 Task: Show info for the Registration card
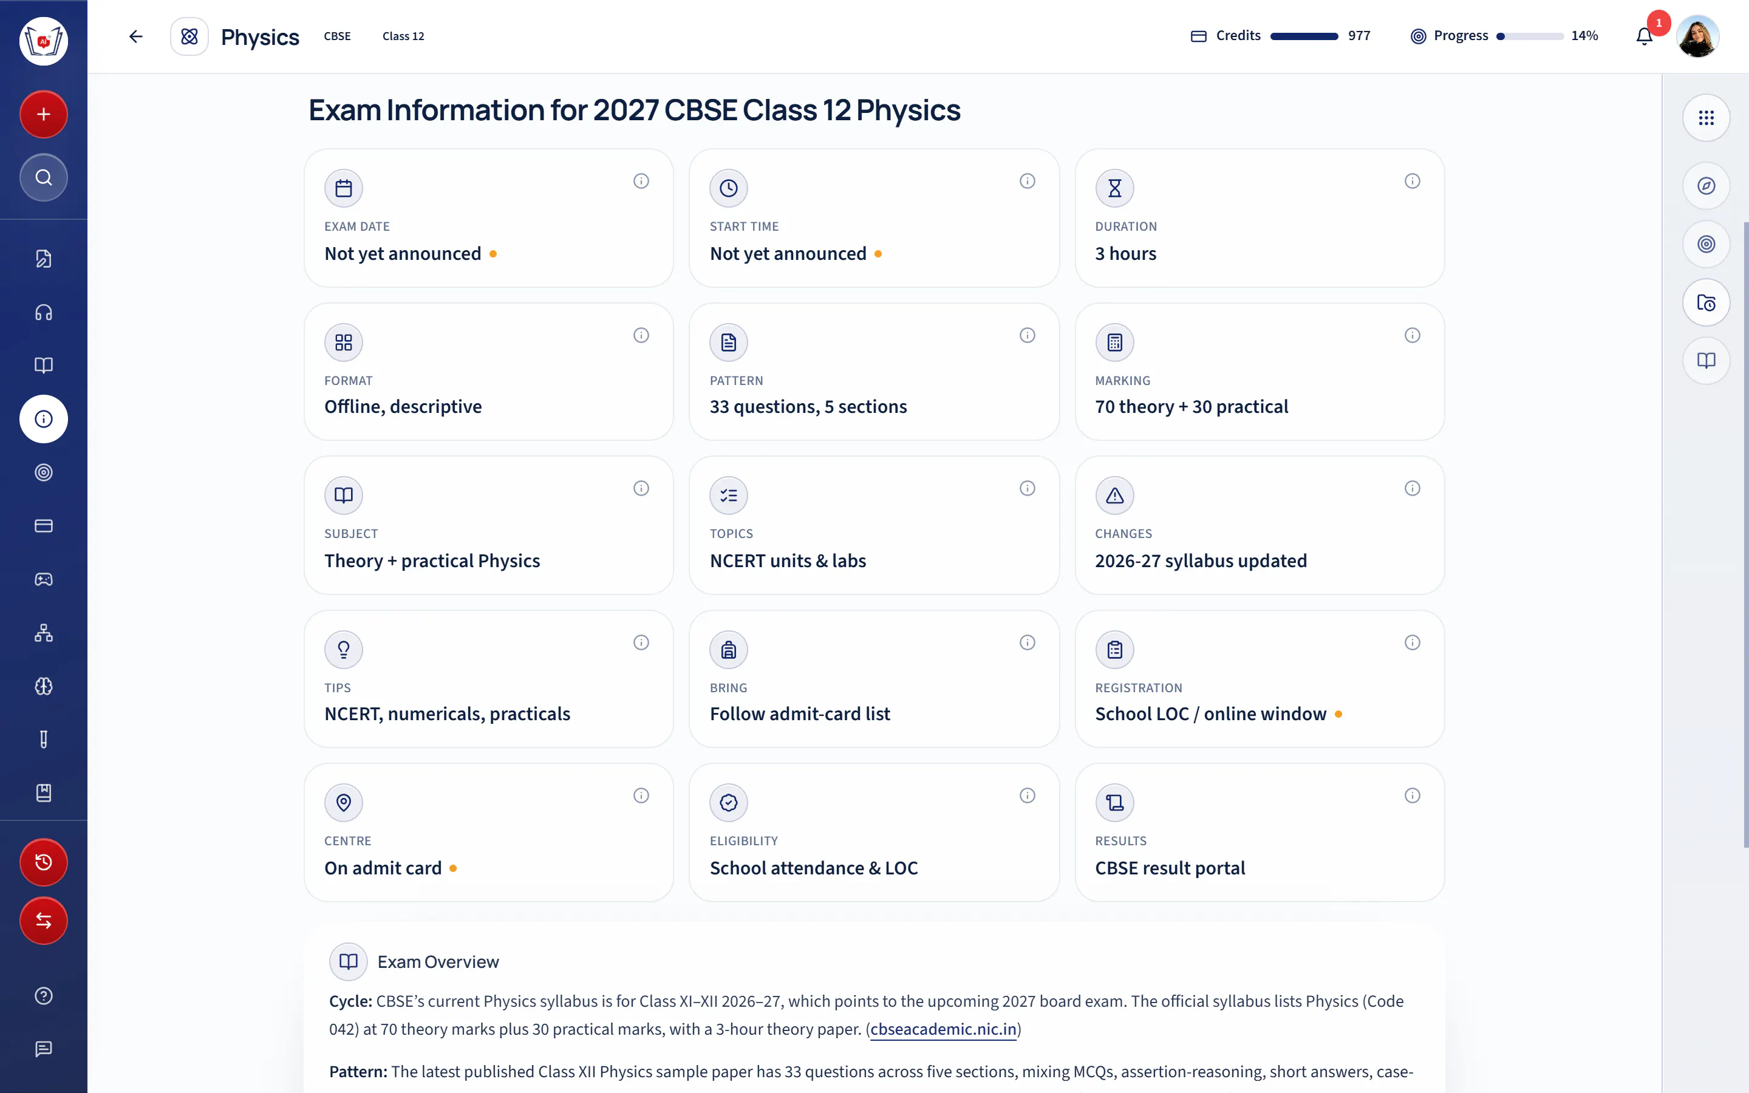point(1412,642)
